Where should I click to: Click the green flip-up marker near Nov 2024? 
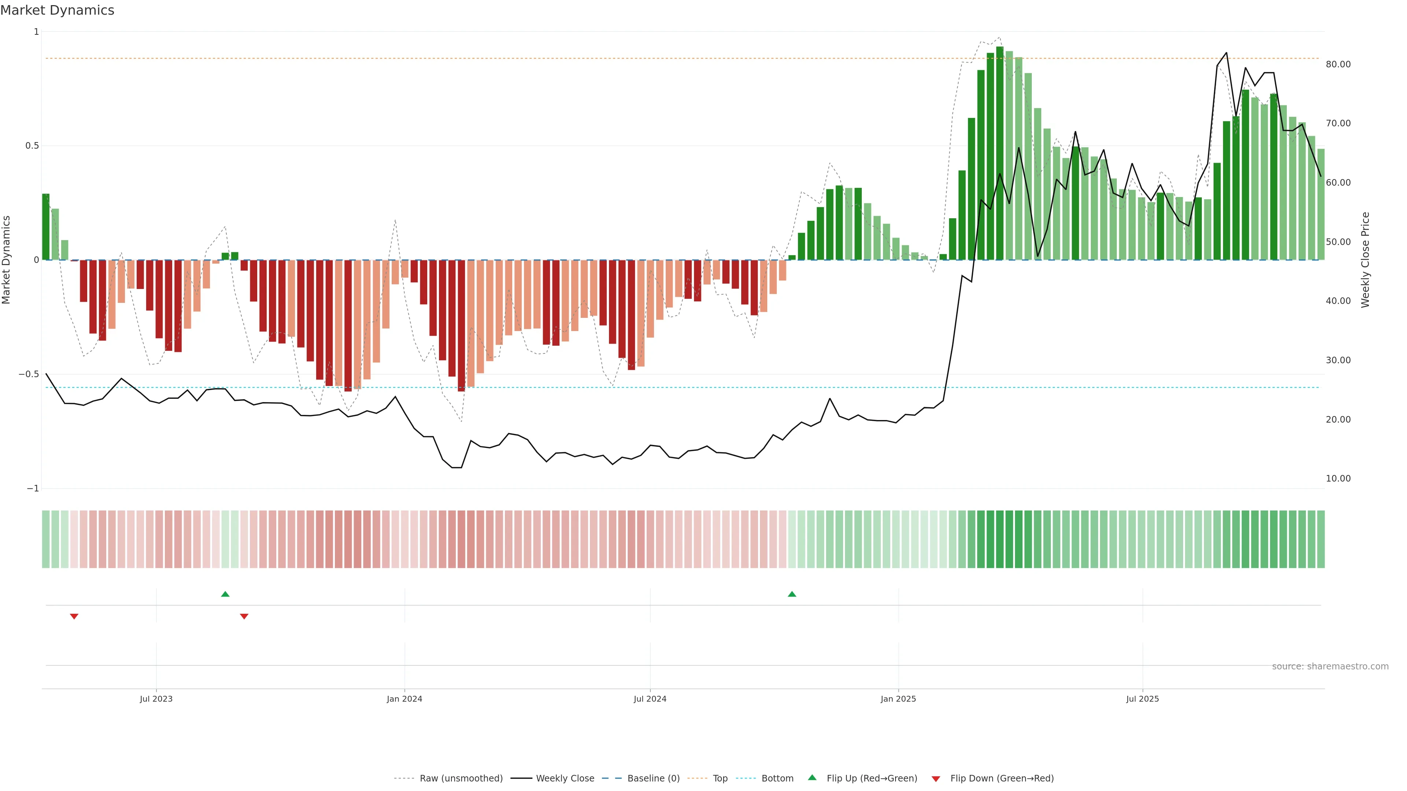coord(792,594)
